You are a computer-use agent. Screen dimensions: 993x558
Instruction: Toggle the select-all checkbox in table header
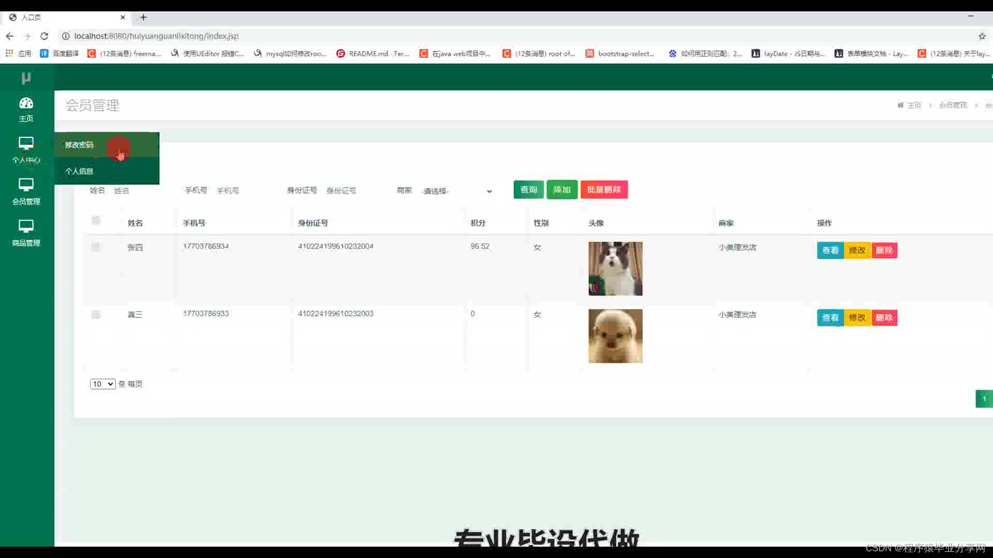pos(96,221)
